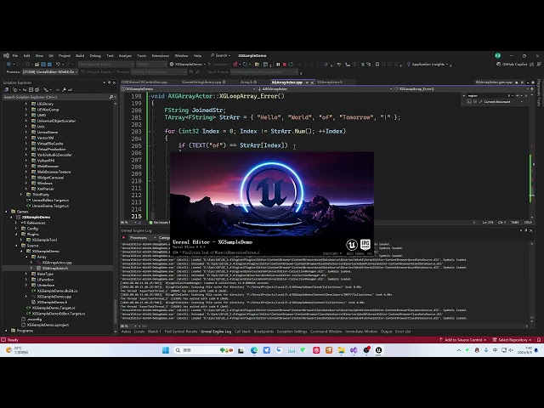Open the XGSampleDemo startup project dropdown
Image resolution: width=544 pixels, height=408 pixels.
187,65
